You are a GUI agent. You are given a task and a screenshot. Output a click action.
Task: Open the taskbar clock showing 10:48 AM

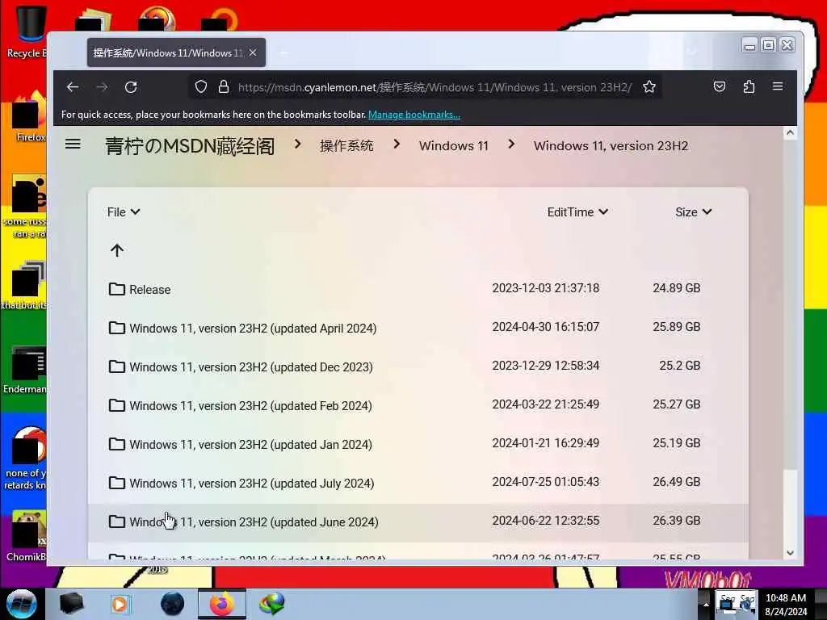pos(786,604)
